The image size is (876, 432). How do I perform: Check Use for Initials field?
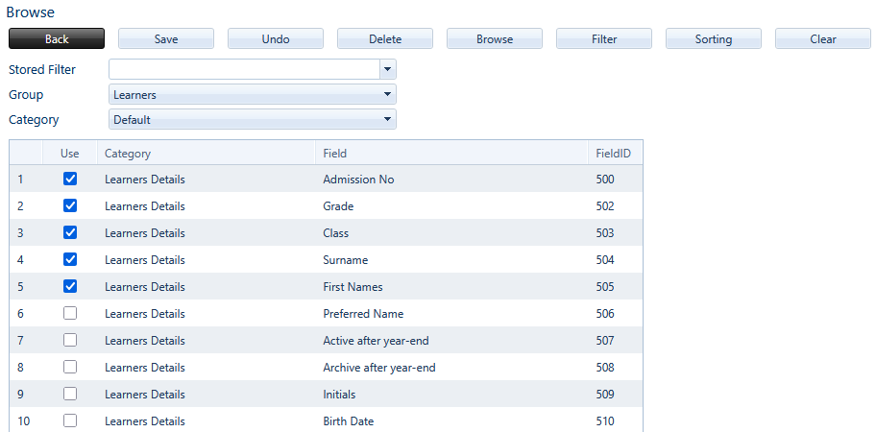point(70,394)
